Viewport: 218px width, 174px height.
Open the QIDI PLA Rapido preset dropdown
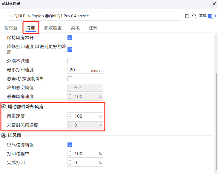point(94,16)
